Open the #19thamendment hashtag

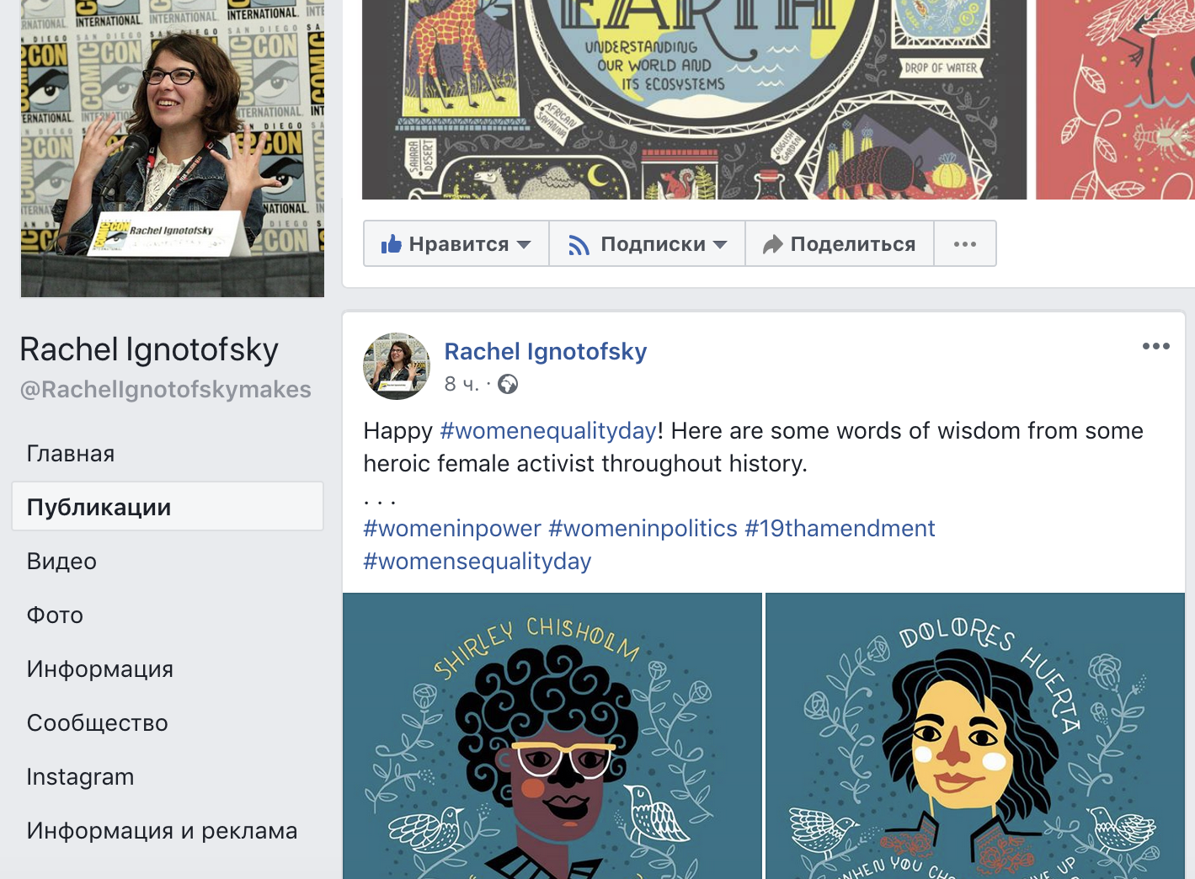[x=840, y=529]
